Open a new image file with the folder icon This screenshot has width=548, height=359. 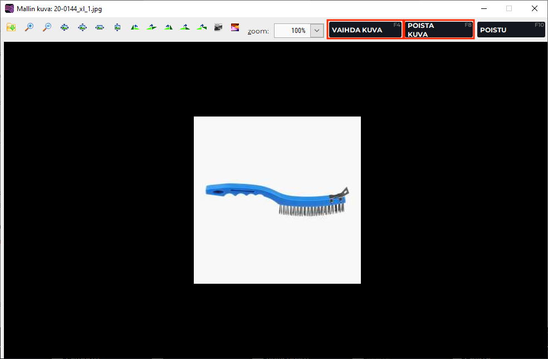pyautogui.click(x=11, y=27)
